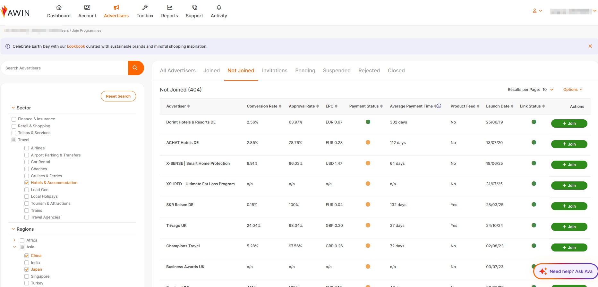This screenshot has height=287, width=598.
Task: Join X-SENSE Smart Home Protection programme
Action: (x=569, y=165)
